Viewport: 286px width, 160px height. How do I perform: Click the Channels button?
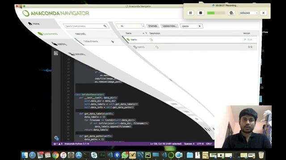click(x=153, y=26)
